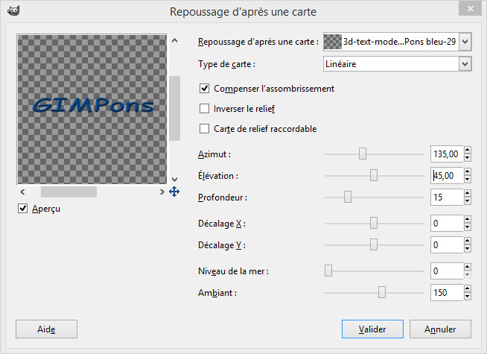487x354 pixels.
Task: Toggle the Compenser l'assombrissement checkbox
Action: pos(204,89)
